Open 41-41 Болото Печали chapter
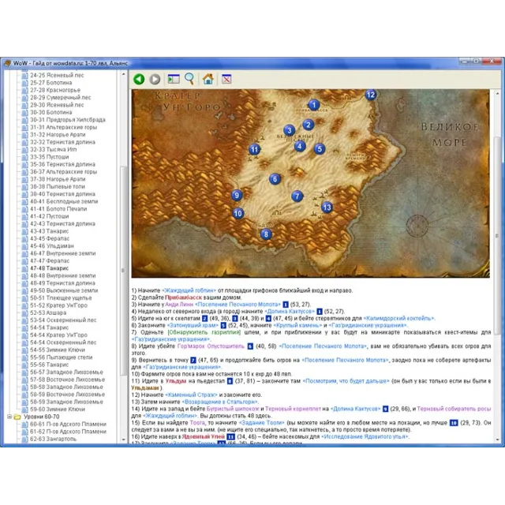 58,208
